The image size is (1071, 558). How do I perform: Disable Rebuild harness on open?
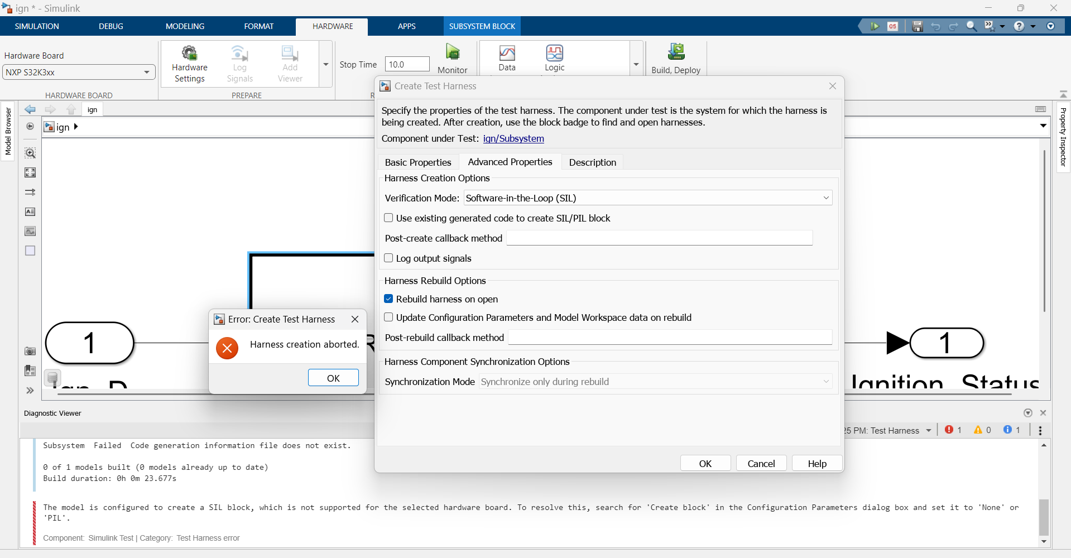(x=388, y=299)
